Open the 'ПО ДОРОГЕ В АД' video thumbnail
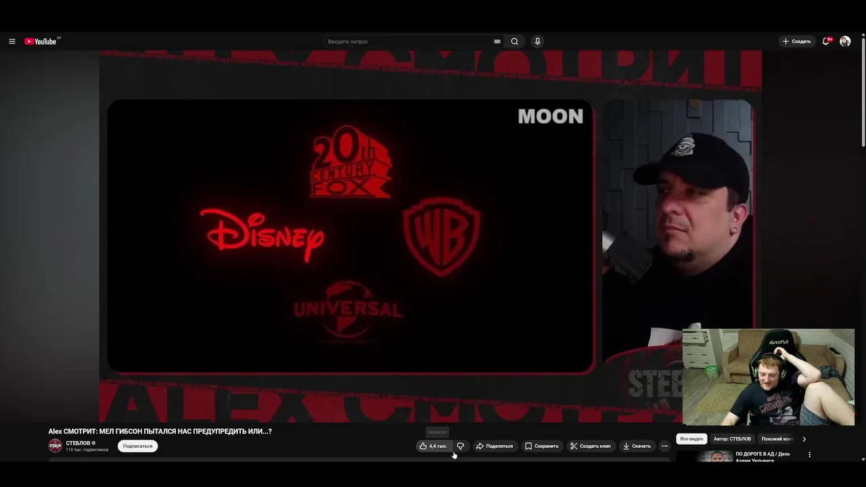 click(704, 457)
